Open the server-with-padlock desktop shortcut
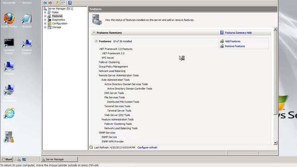Viewport: 297px width, 167px height. (9, 137)
